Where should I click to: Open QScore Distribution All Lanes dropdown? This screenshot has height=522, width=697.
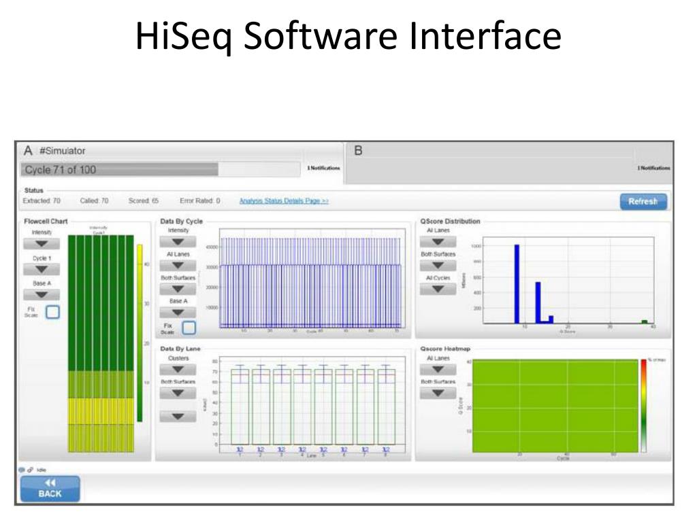(x=438, y=242)
